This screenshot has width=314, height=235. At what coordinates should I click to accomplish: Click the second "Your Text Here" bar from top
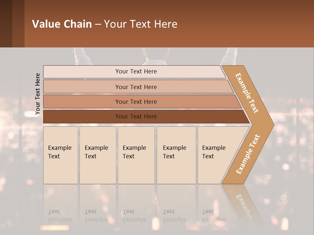pyautogui.click(x=136, y=87)
